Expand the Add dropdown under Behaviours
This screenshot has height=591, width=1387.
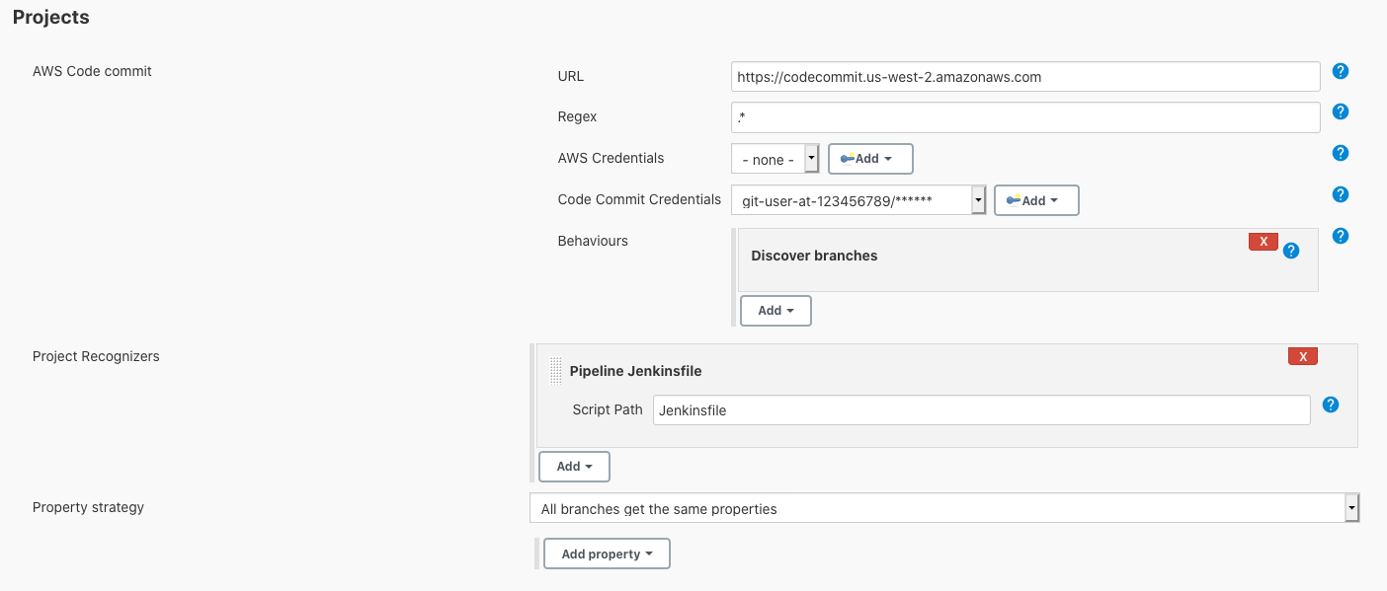(775, 310)
